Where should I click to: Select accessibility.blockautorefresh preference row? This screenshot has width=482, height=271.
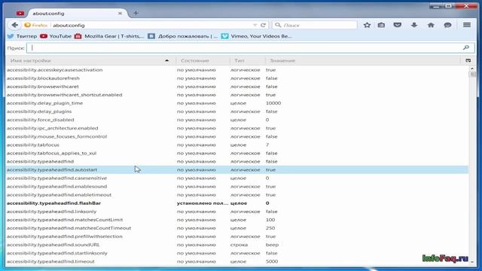point(237,78)
